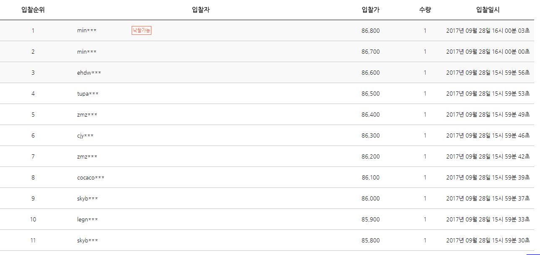This screenshot has width=540, height=255.
Task: Click the 입찰일시 column header
Action: [x=488, y=10]
